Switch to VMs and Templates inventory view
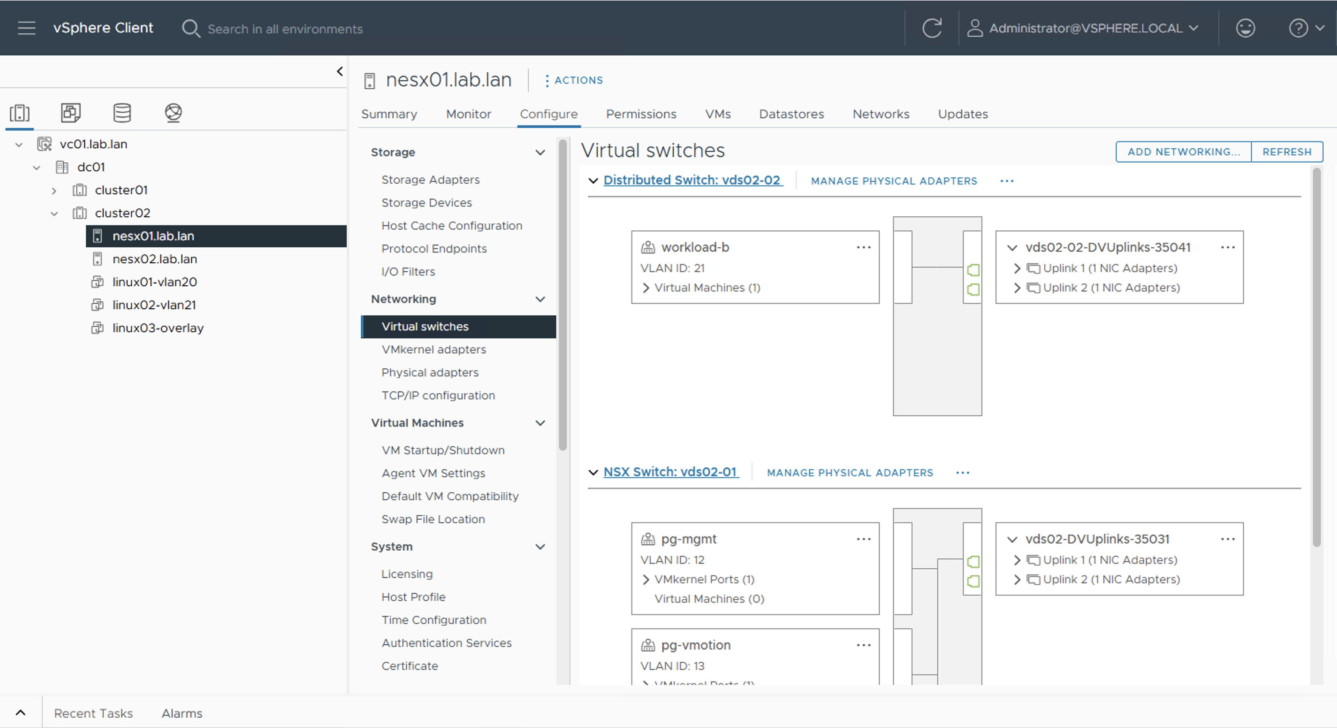The image size is (1337, 728). pyautogui.click(x=71, y=113)
